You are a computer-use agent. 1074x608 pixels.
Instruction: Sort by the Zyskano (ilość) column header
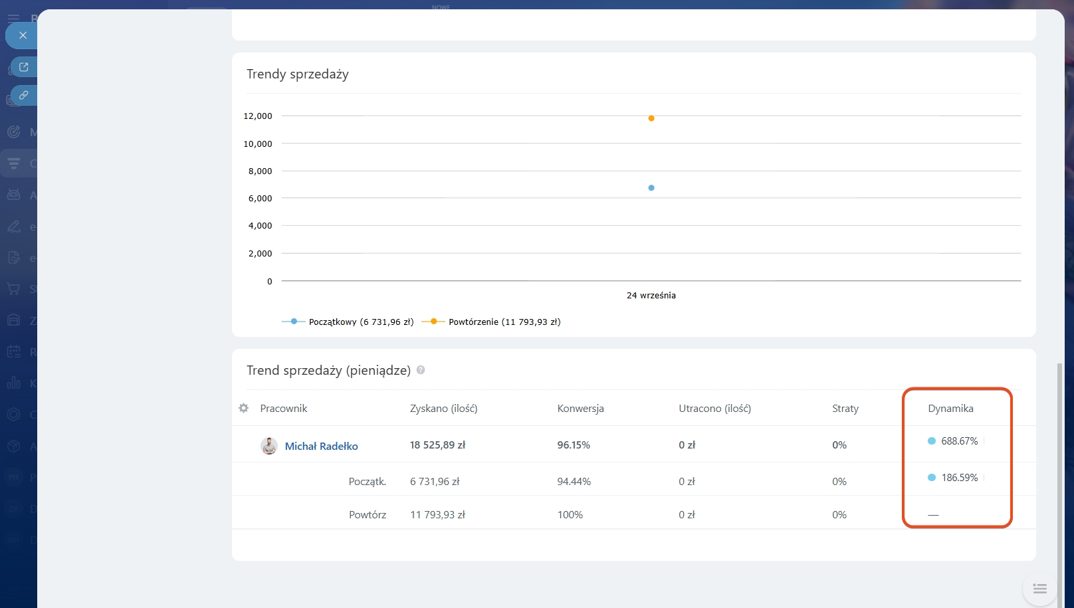coord(443,408)
